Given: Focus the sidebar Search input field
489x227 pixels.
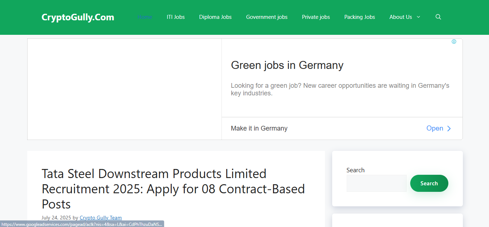Looking at the screenshot, I should pos(376,183).
